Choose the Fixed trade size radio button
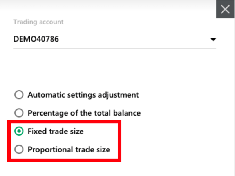Image resolution: width=235 pixels, height=176 pixels. pyautogui.click(x=19, y=131)
